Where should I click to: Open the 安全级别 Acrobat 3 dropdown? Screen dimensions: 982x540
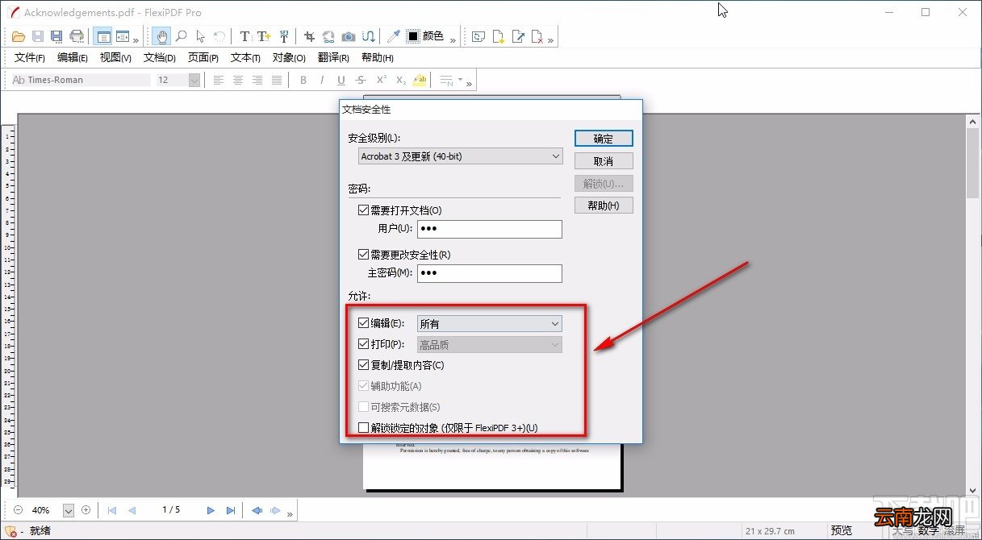461,156
